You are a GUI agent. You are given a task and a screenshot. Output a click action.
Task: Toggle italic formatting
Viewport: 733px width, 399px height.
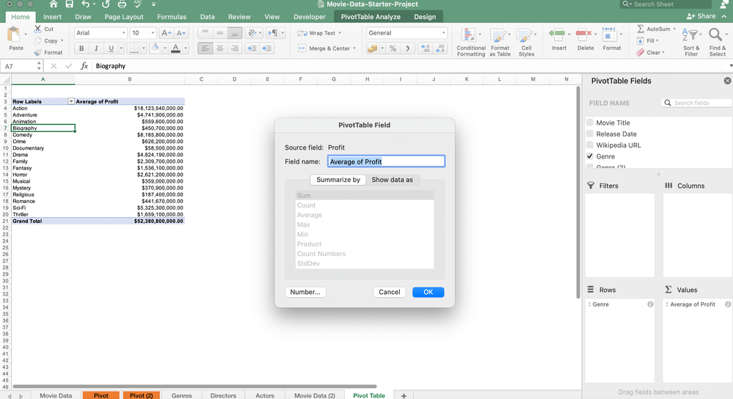point(96,48)
